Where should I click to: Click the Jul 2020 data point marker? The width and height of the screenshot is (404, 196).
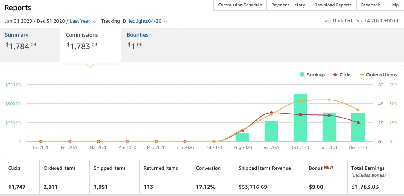click(x=214, y=141)
